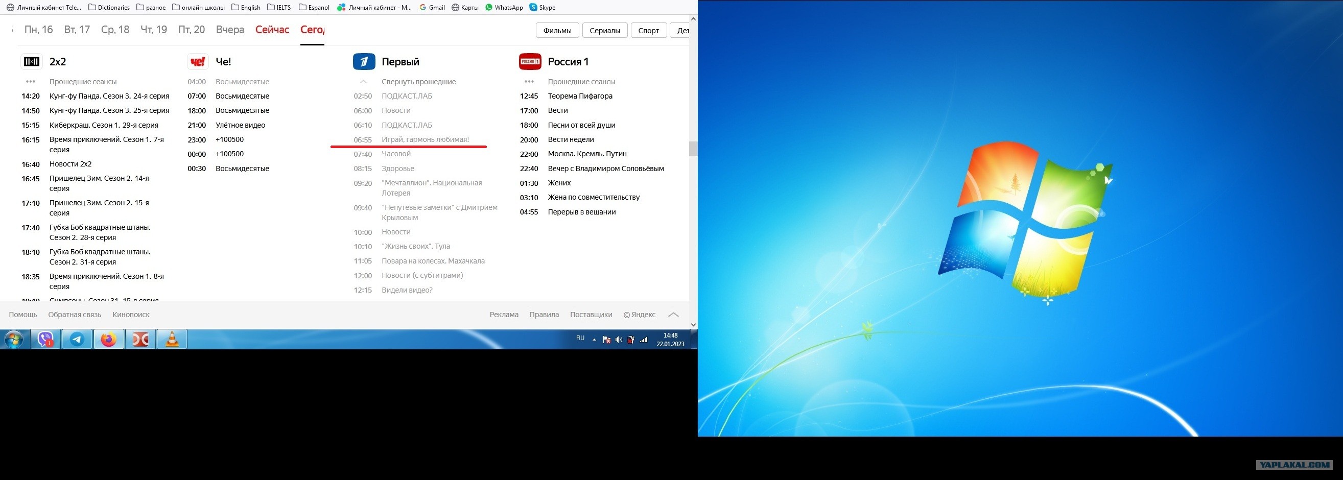
Task: Select the Пн, 16 day tab
Action: 39,30
